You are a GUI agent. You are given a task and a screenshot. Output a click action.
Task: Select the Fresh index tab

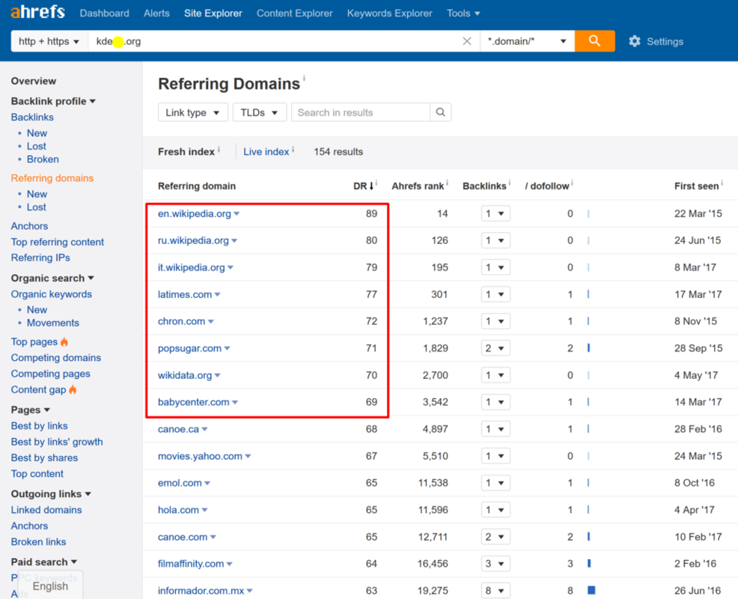[186, 152]
